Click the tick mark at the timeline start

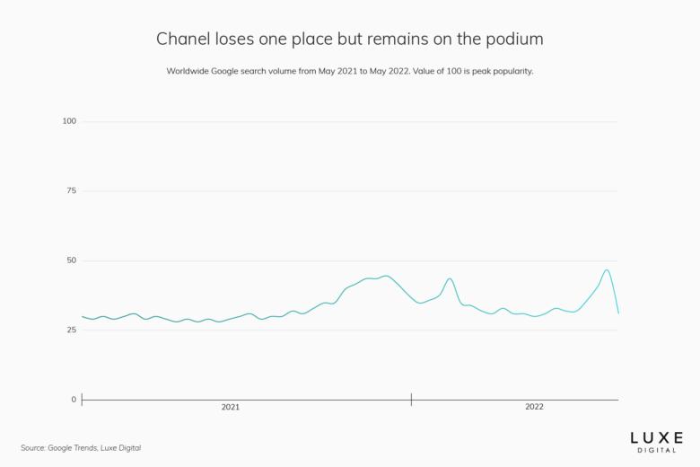coord(82,400)
